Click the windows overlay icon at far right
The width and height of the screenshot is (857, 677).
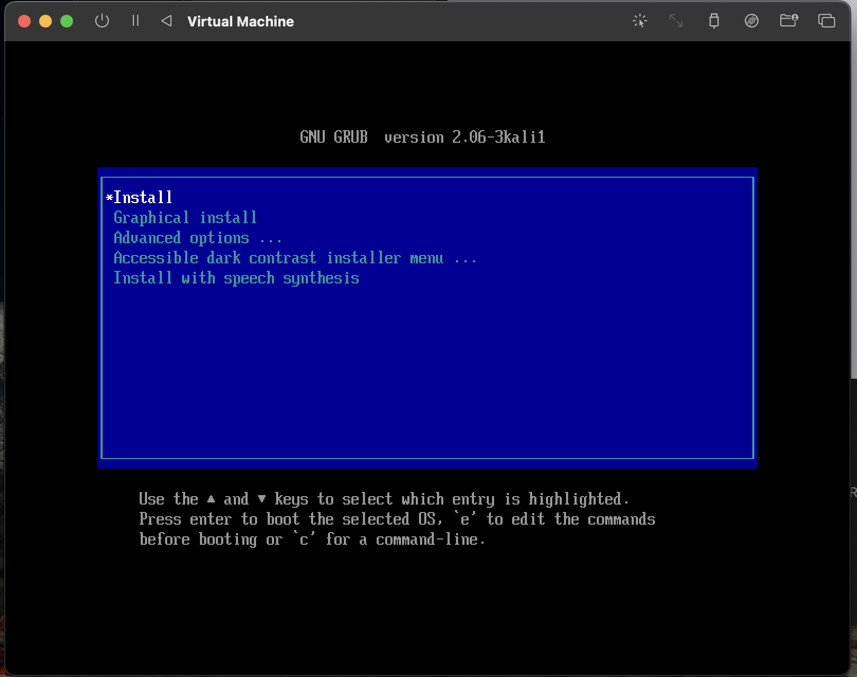pyautogui.click(x=826, y=21)
